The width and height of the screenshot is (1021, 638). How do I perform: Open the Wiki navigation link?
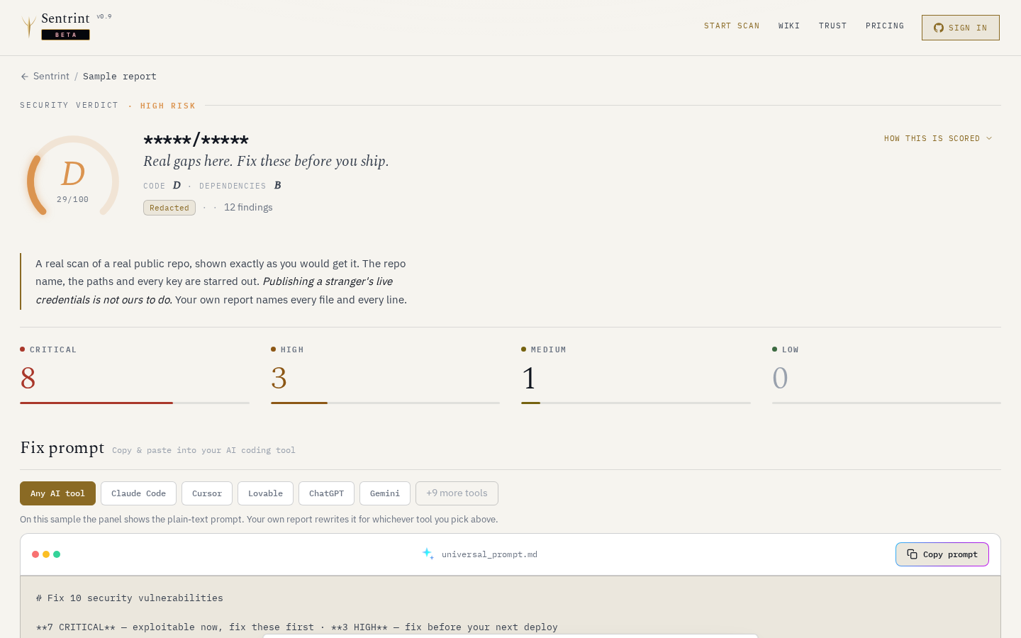pyautogui.click(x=789, y=26)
